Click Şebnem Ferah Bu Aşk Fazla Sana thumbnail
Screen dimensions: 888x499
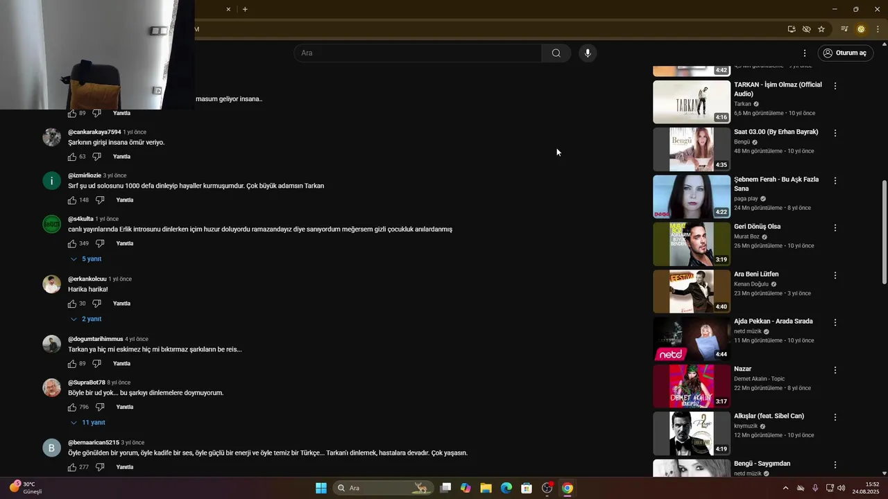click(x=692, y=197)
